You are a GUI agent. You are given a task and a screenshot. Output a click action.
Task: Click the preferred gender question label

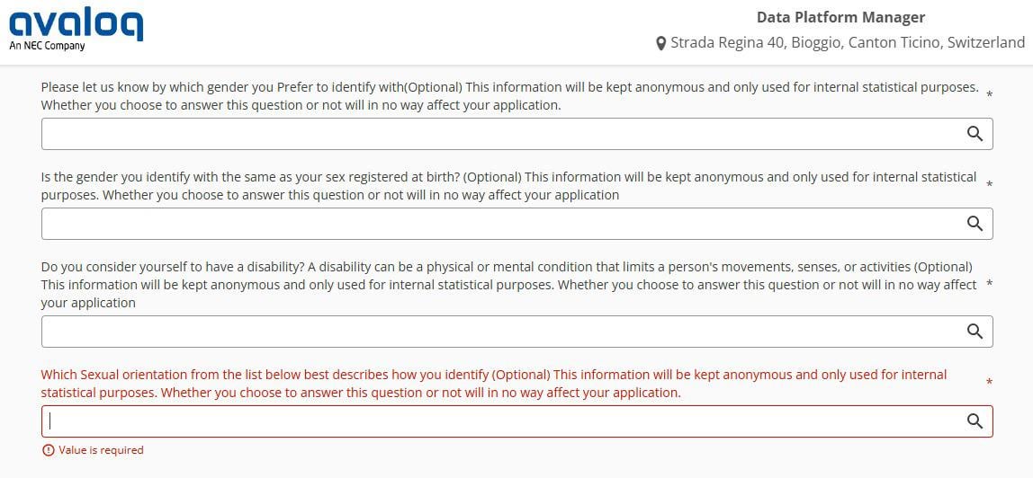(x=509, y=96)
